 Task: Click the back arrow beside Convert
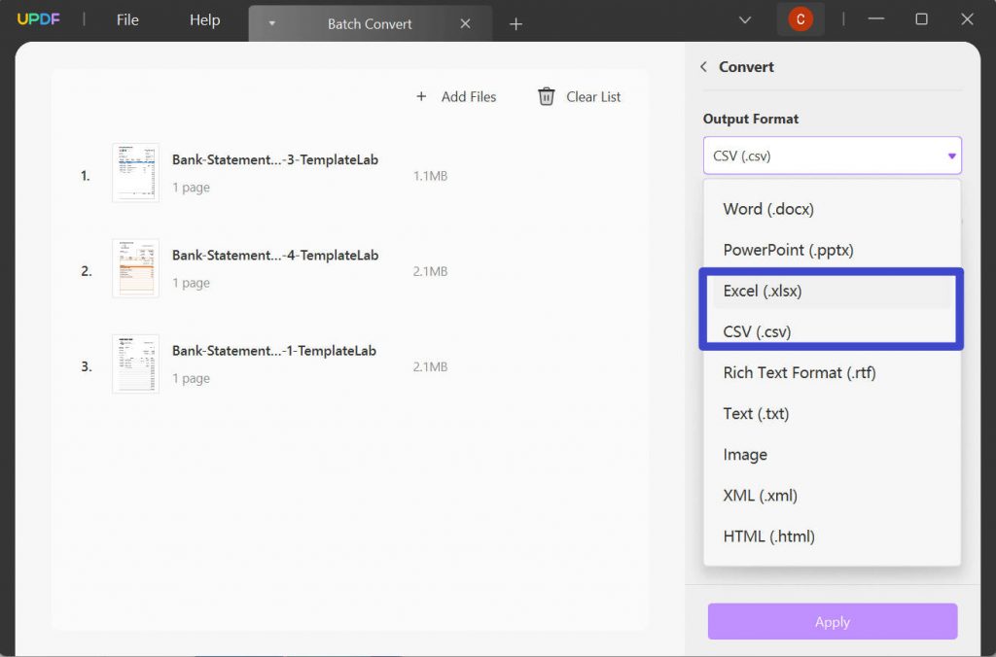(703, 66)
